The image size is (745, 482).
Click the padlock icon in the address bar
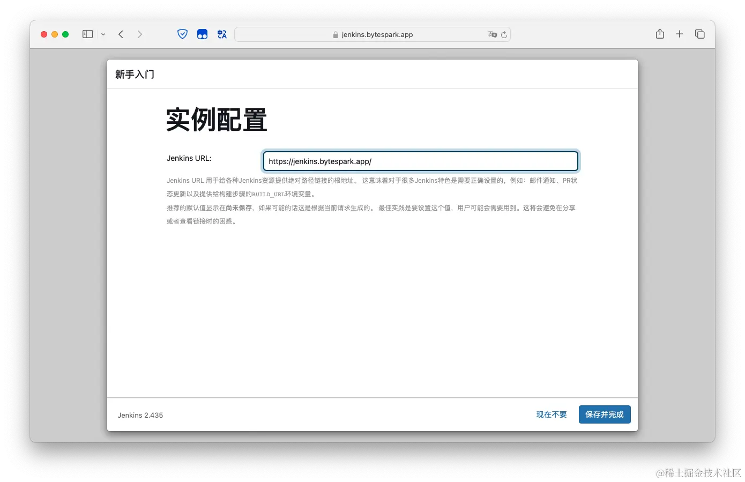click(x=335, y=34)
